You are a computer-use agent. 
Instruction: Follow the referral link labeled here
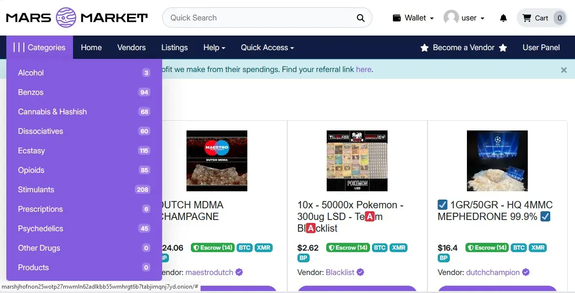363,69
